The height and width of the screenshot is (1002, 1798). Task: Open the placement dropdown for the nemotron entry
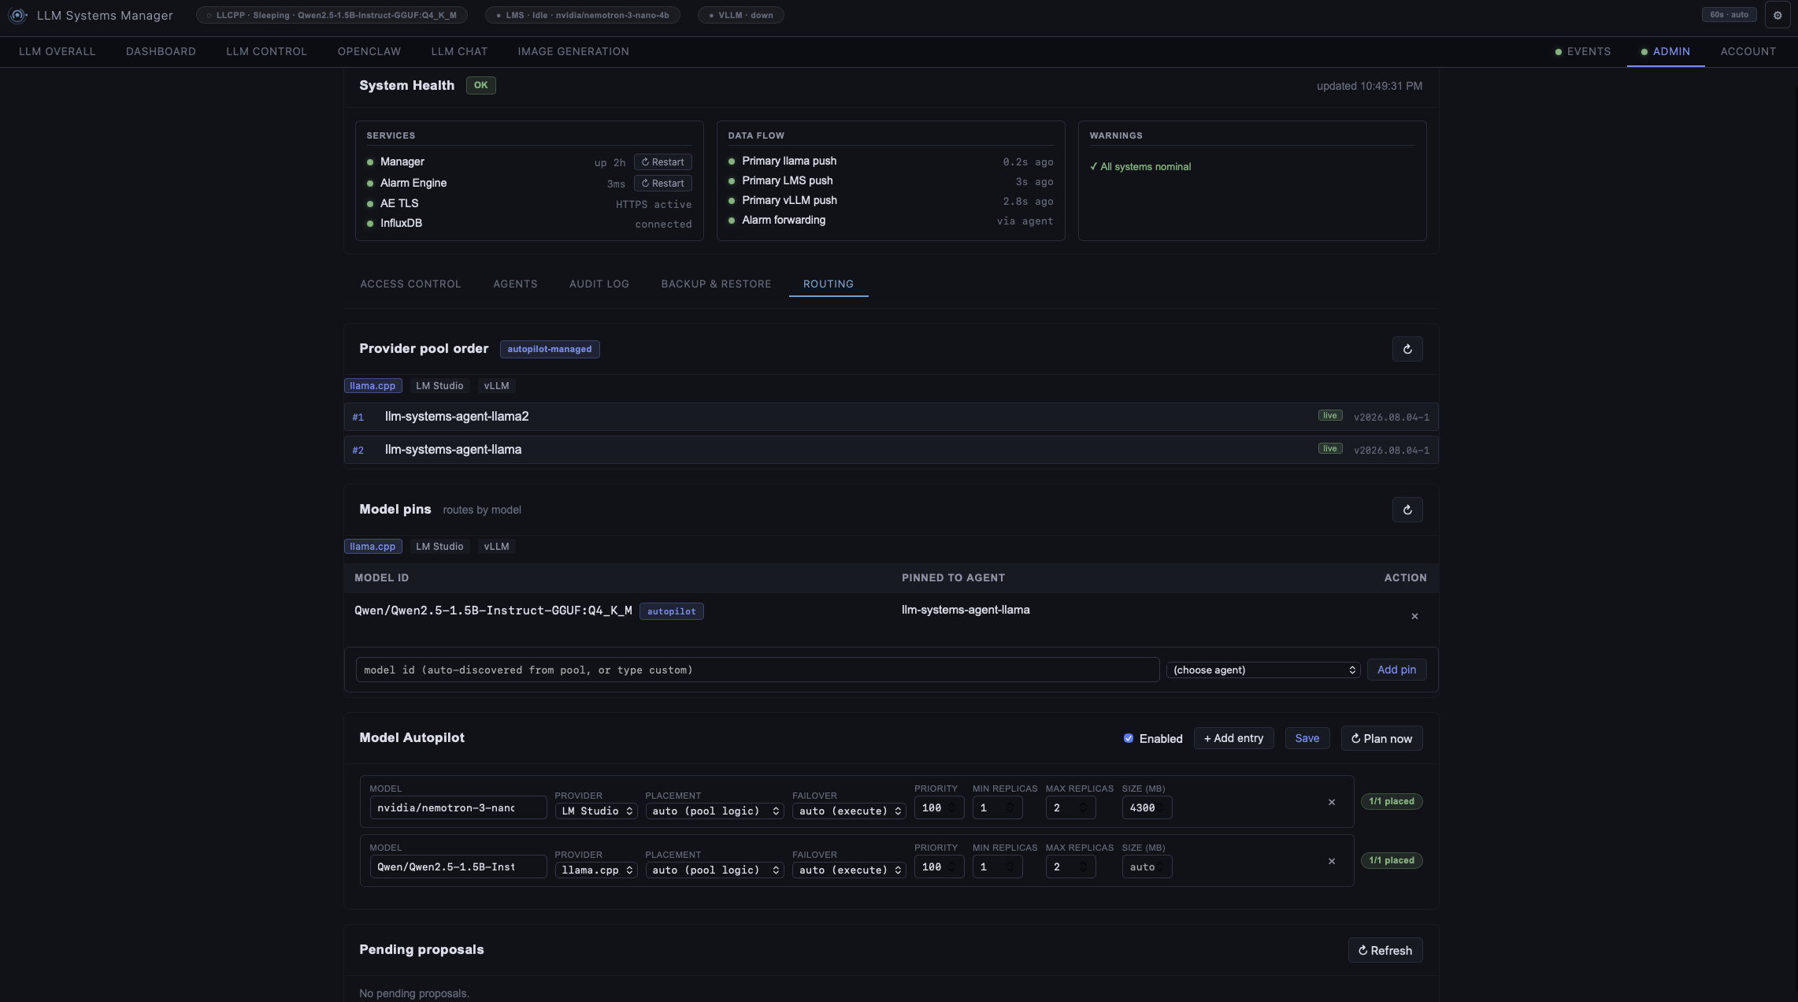[714, 811]
